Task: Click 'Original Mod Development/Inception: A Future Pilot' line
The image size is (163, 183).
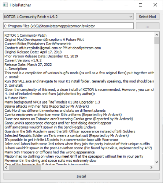Action: [44, 40]
